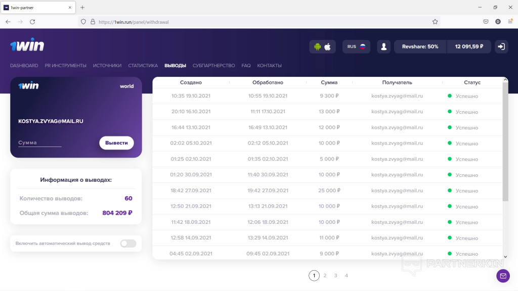The image size is (518, 291).
Task: Click processed date 11:40 30.09.2021
Action: coord(268,174)
